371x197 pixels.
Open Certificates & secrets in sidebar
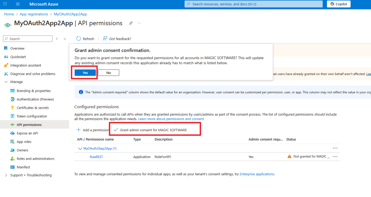(x=32, y=108)
